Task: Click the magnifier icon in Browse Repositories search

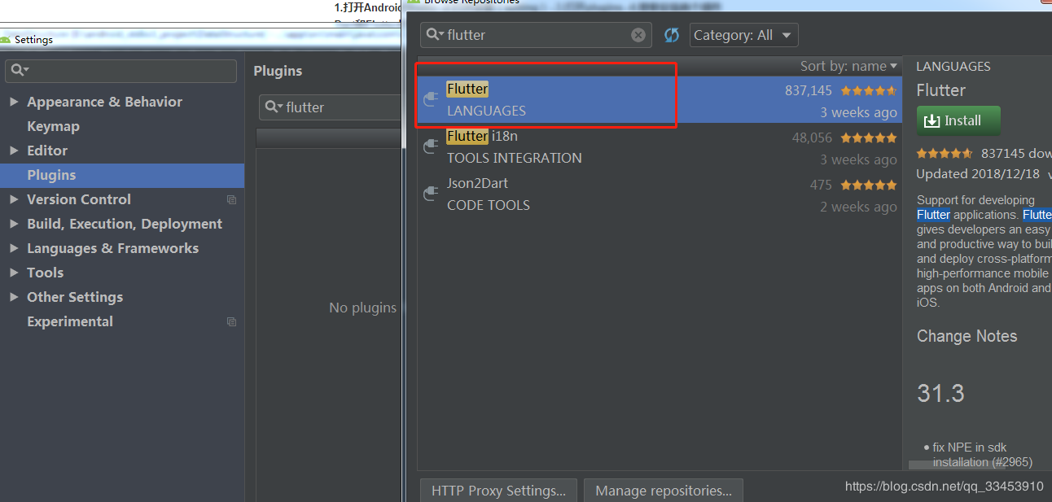Action: pyautogui.click(x=436, y=35)
